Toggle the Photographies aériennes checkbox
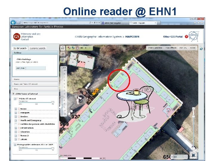The width and height of the screenshot is (215, 161). [15, 145]
